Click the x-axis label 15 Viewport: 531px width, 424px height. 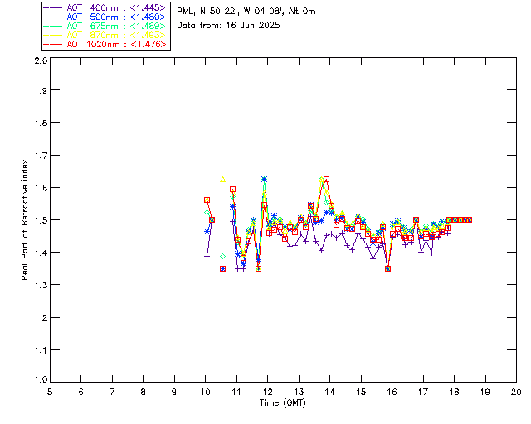tap(361, 392)
